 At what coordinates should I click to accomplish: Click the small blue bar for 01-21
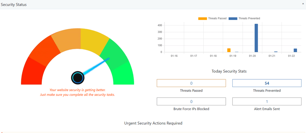276,51
